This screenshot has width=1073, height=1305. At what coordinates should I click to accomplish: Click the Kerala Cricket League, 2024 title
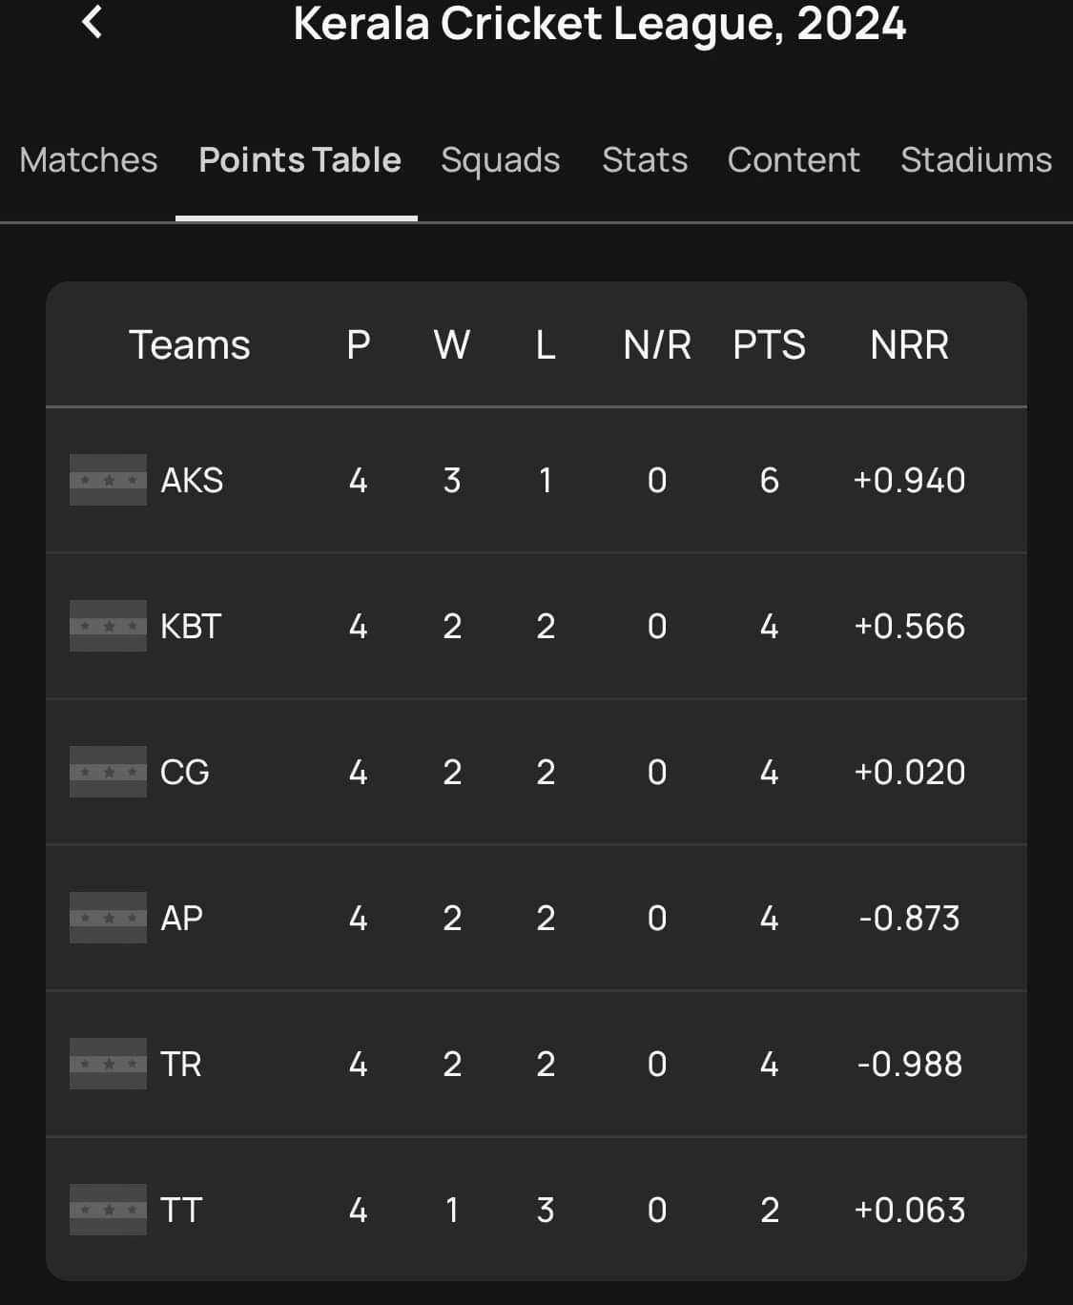[599, 23]
